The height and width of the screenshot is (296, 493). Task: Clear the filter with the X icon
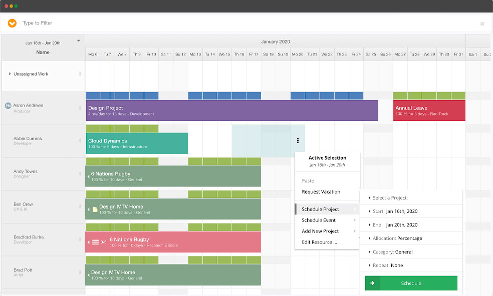[x=482, y=23]
